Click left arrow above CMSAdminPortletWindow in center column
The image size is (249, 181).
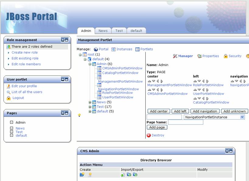[158, 90]
